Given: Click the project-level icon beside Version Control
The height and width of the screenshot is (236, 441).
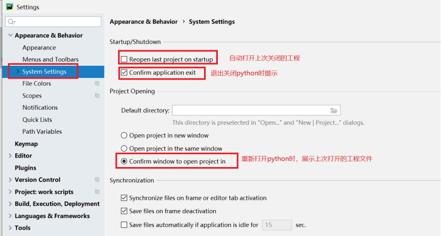Looking at the screenshot, I should [x=97, y=180].
